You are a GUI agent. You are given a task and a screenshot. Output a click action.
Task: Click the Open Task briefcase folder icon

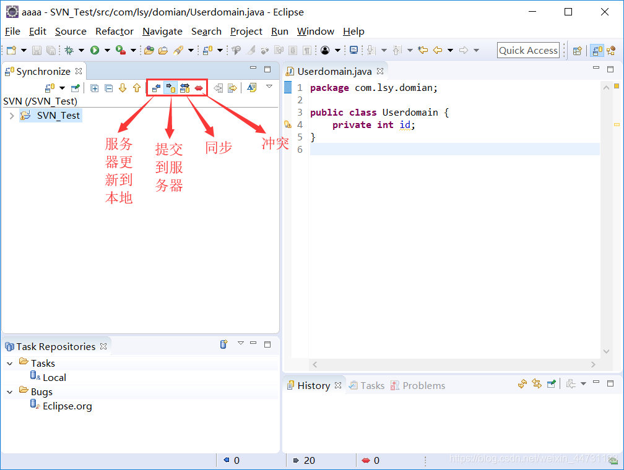[163, 50]
